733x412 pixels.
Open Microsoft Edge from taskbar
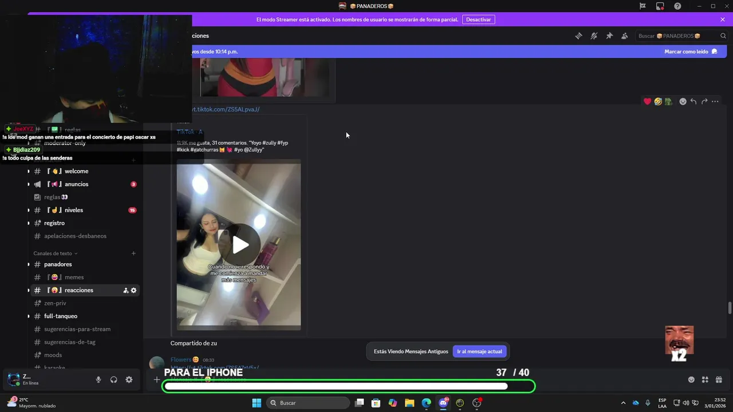[426, 403]
